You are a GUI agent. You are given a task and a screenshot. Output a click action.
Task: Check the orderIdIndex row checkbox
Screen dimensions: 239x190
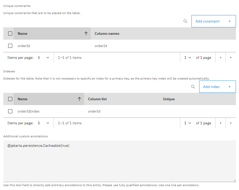10,111
